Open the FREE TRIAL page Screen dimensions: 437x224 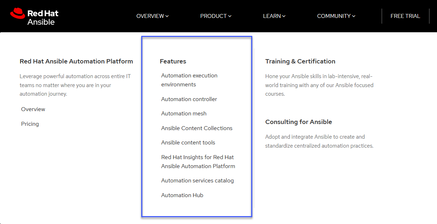point(405,16)
